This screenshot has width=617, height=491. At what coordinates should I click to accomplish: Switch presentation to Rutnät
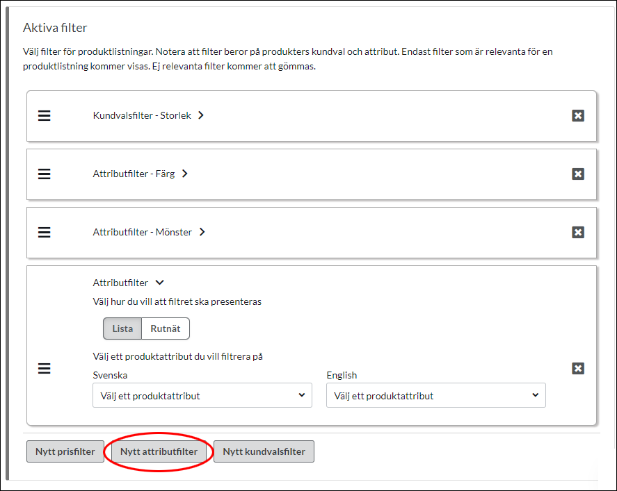click(166, 328)
